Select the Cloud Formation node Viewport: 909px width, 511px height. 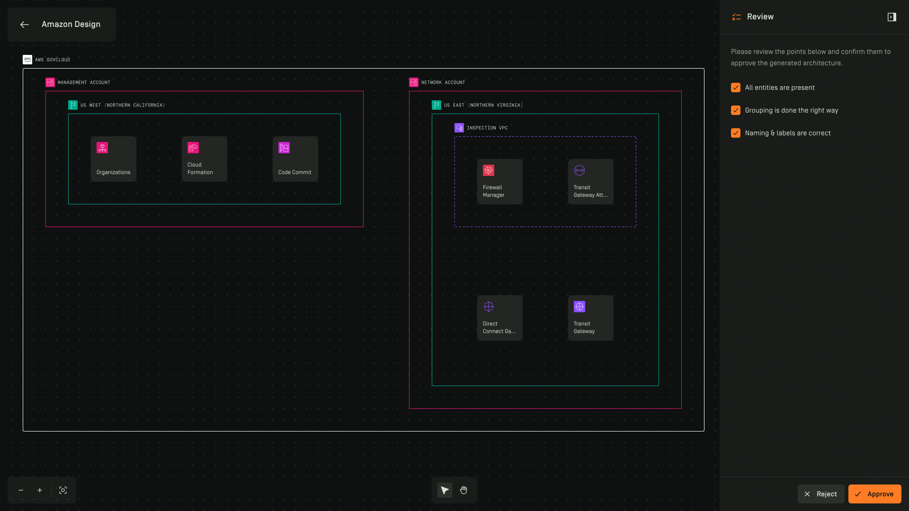[205, 159]
